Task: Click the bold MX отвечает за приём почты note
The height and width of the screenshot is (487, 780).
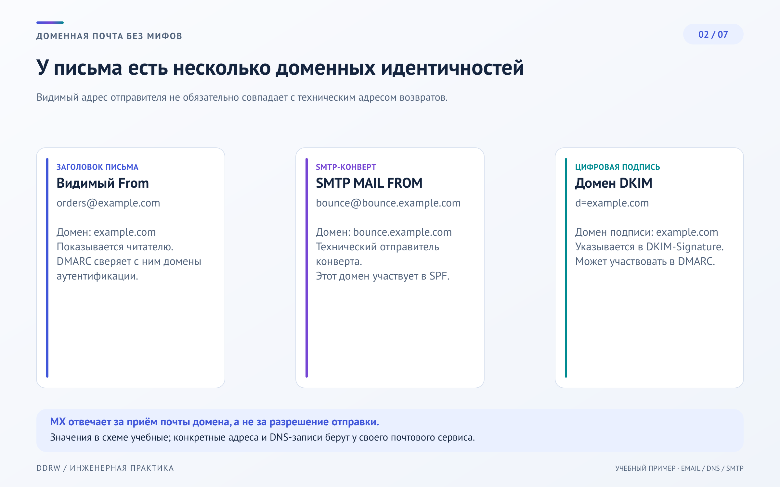Action: (214, 422)
